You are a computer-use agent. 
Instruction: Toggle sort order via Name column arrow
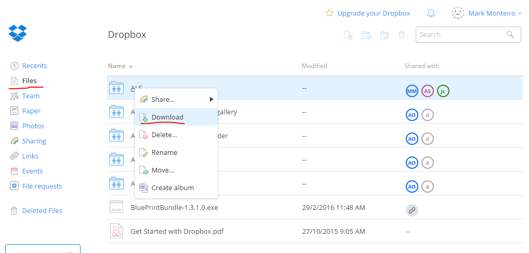pos(131,66)
